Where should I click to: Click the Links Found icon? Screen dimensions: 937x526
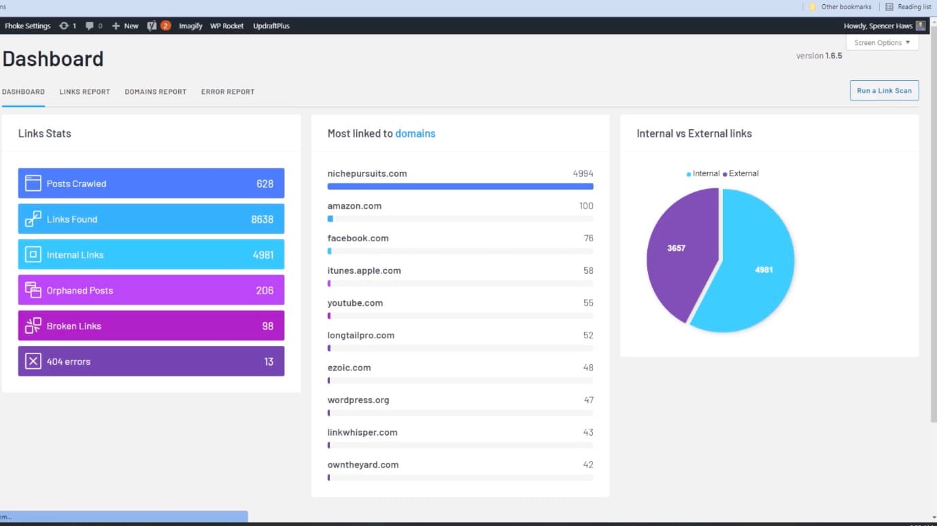point(33,219)
